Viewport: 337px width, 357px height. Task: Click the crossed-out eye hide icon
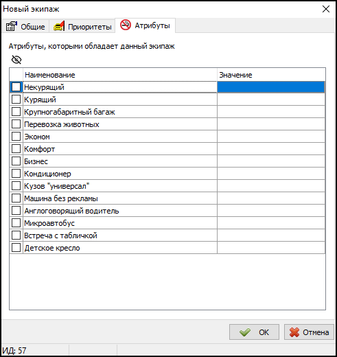click(16, 60)
